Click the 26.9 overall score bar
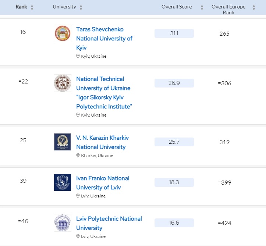The width and height of the screenshot is (266, 246). 174,83
